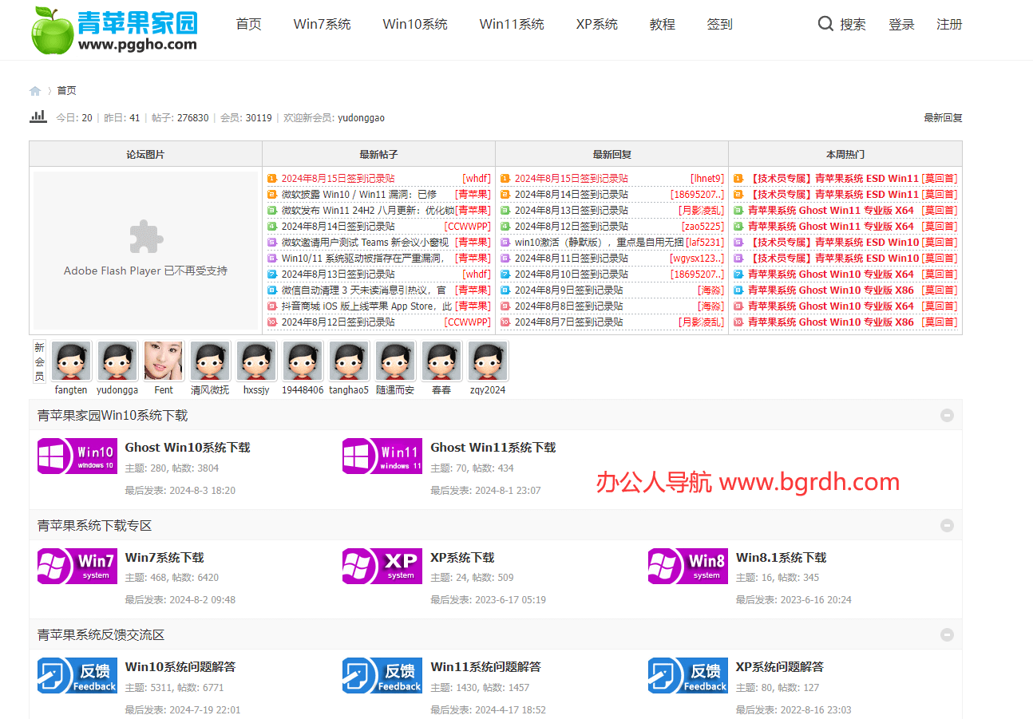Collapse the 青苹果系统下载专区 section

tap(947, 525)
